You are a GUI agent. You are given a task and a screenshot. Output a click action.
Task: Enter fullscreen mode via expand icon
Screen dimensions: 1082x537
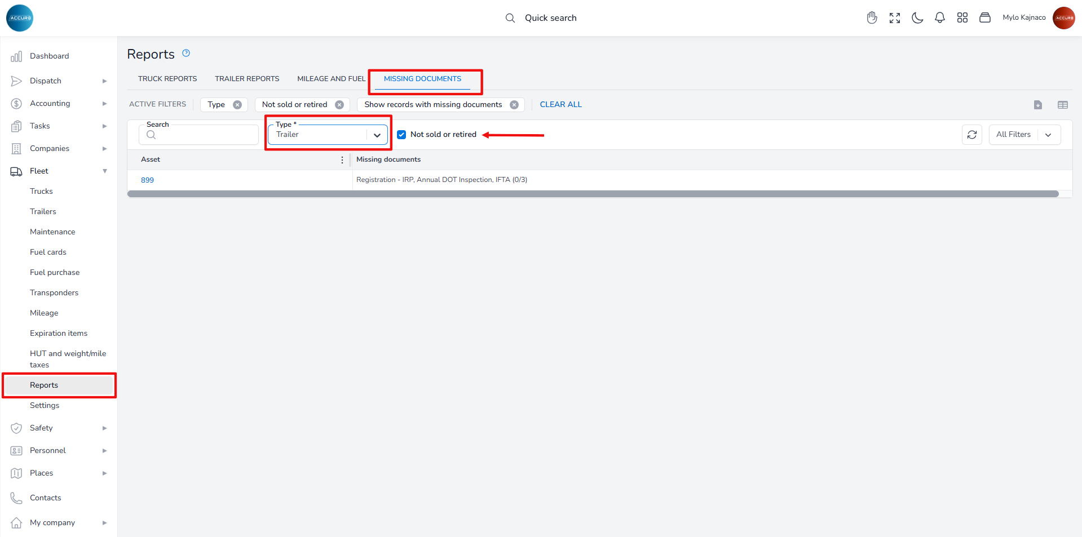[x=895, y=18]
